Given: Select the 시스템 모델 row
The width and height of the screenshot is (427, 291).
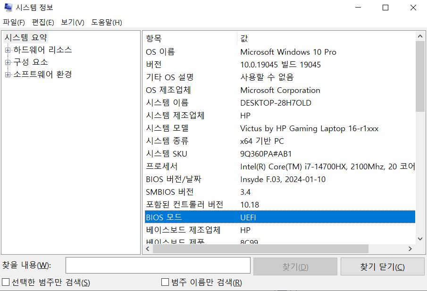Looking at the screenshot, I should pos(280,128).
